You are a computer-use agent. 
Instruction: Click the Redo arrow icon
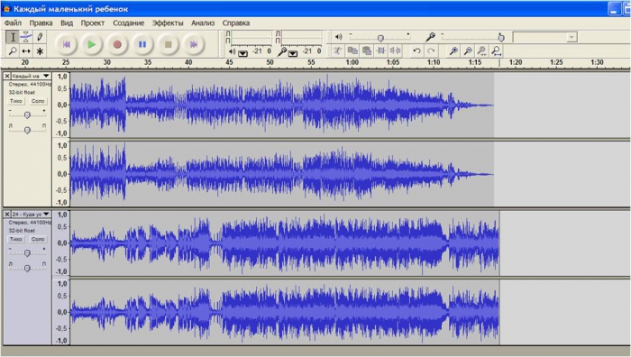point(431,50)
